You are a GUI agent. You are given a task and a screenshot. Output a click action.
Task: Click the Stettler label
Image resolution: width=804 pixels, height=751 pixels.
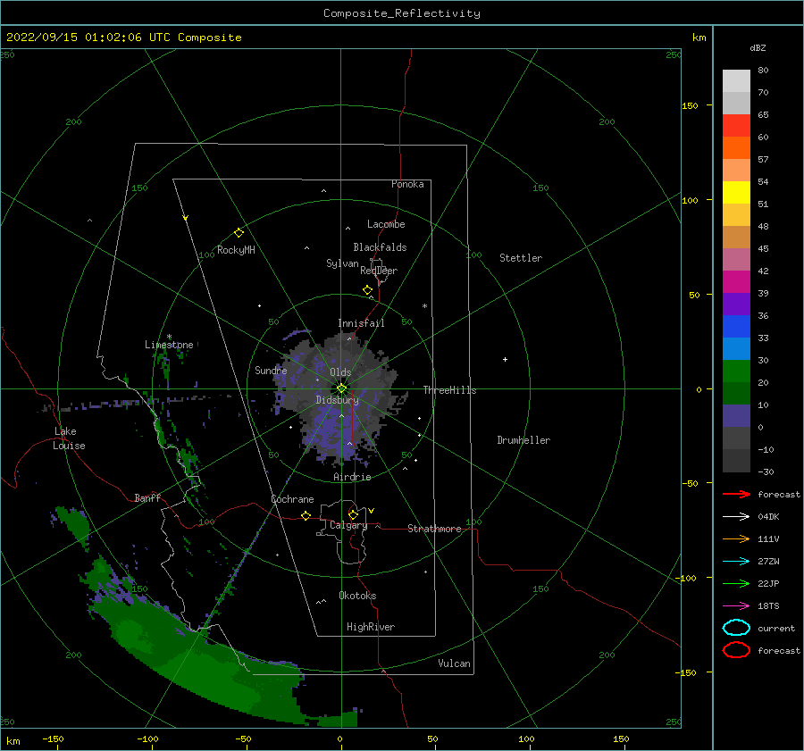coord(521,258)
